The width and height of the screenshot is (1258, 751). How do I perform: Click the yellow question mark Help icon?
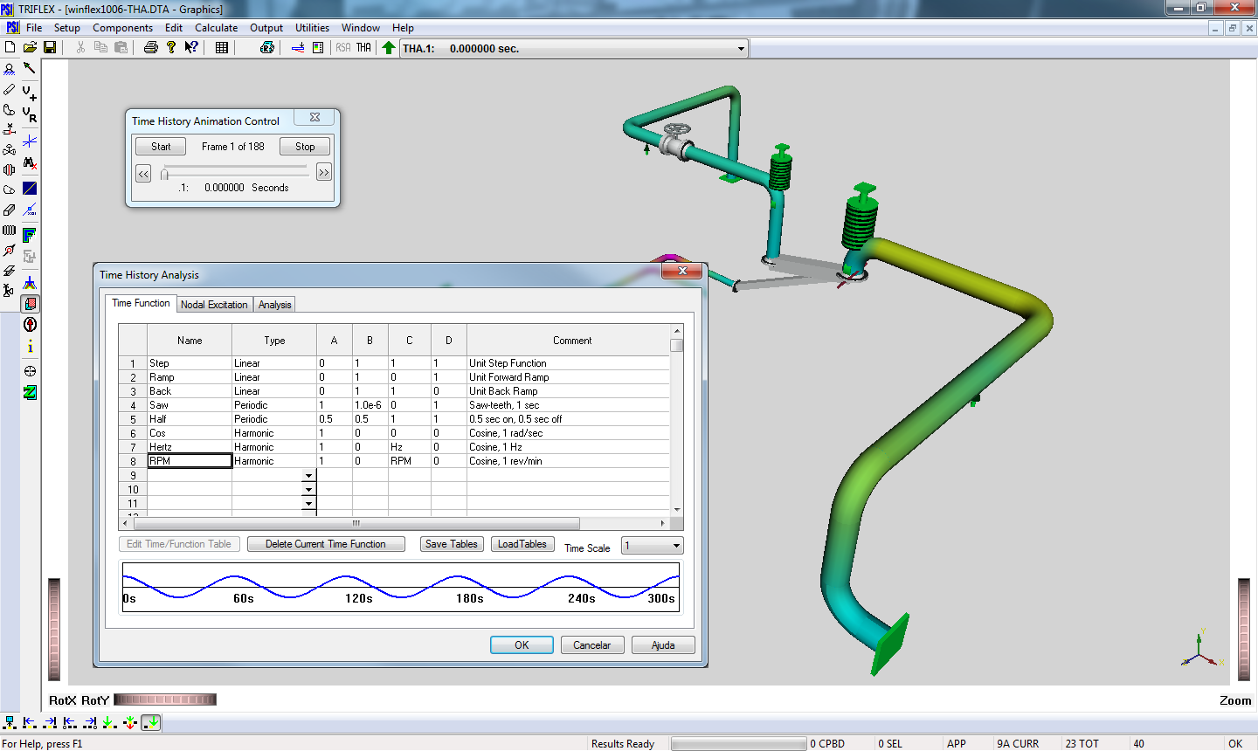coord(171,47)
